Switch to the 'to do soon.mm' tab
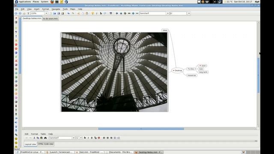The image size is (274, 154). click(x=51, y=18)
